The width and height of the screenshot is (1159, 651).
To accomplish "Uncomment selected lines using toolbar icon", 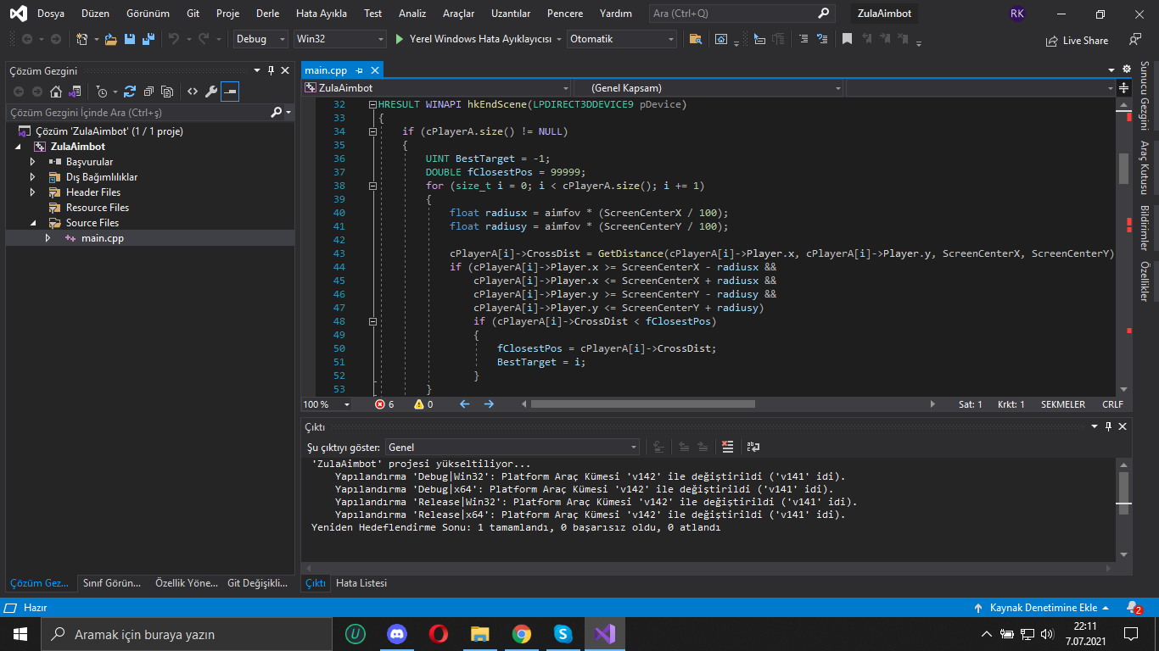I will [x=824, y=39].
